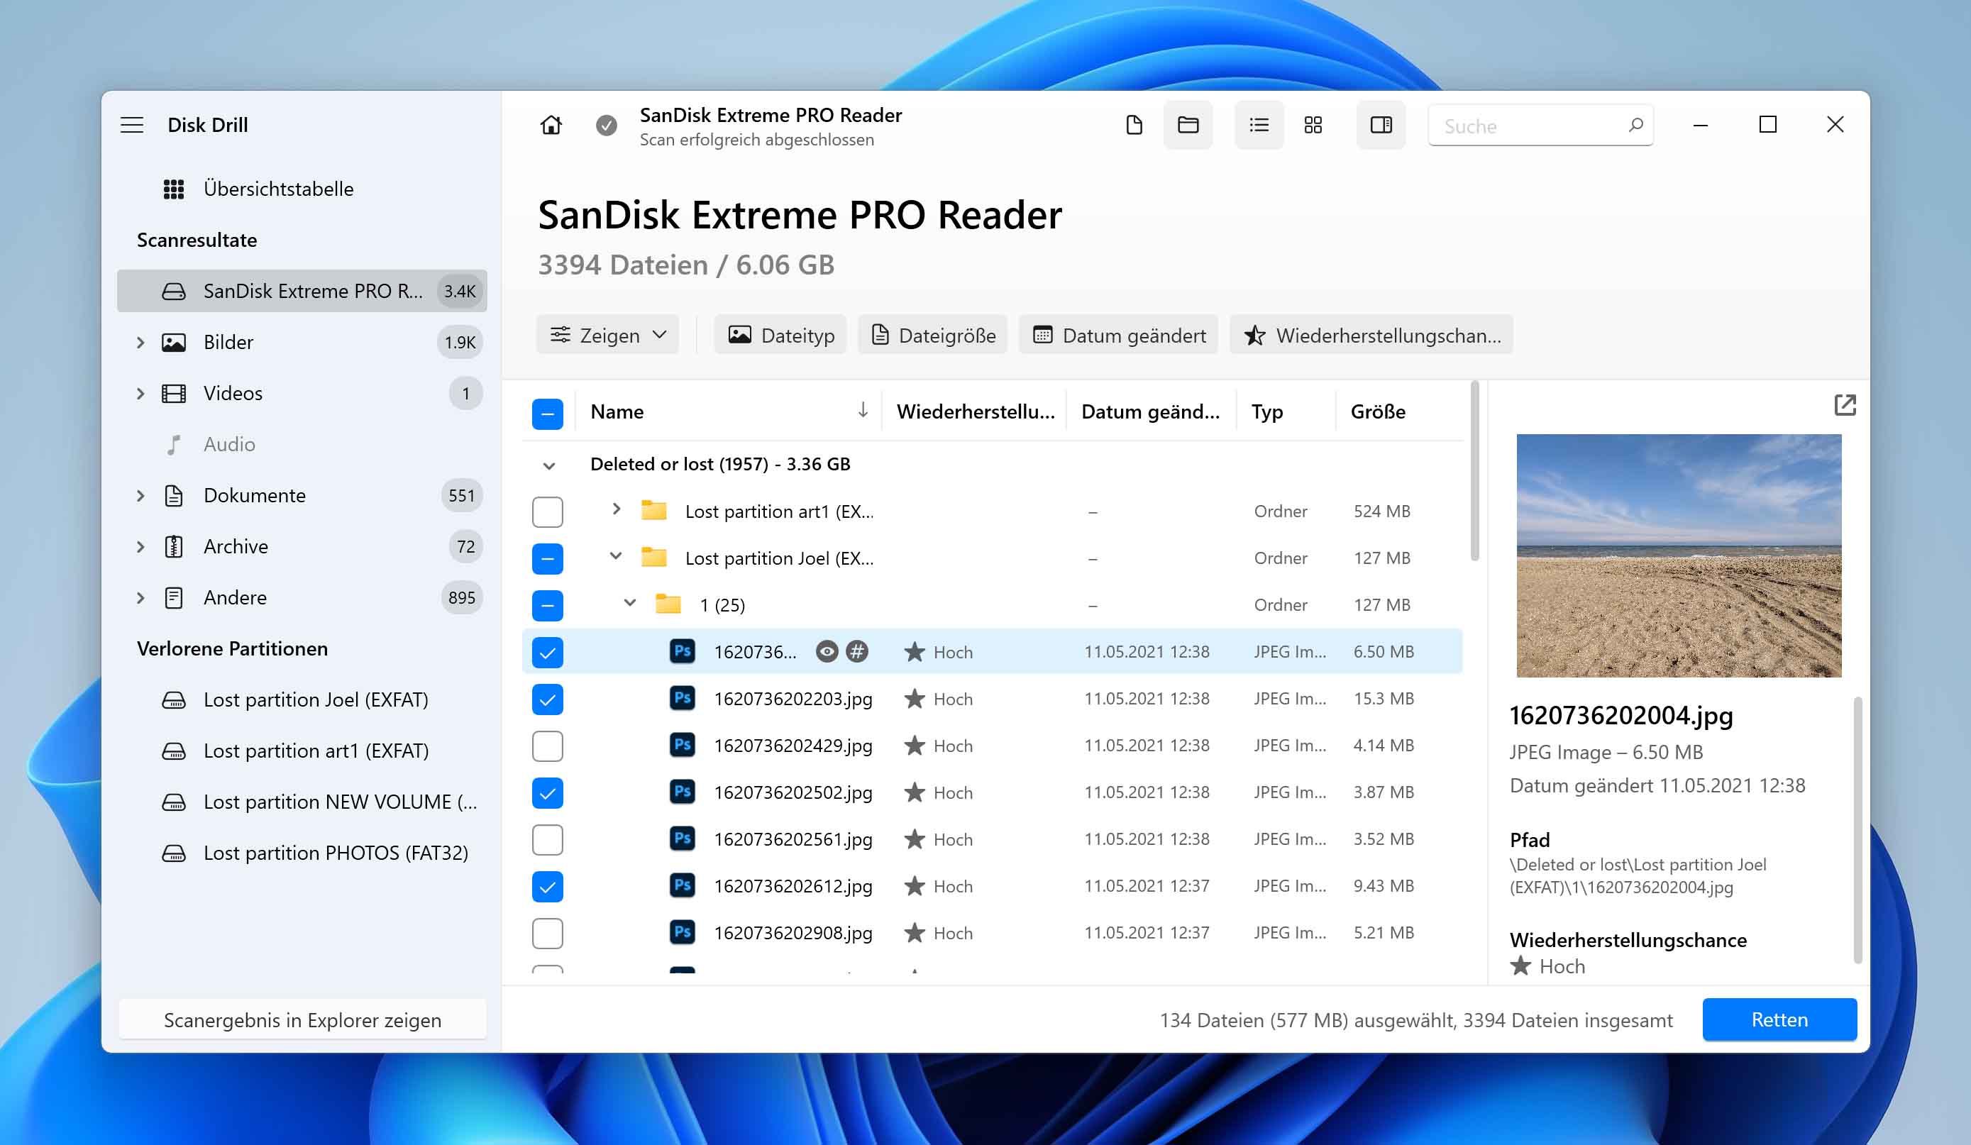Click the eye preview icon on file 1620736...

click(x=827, y=651)
